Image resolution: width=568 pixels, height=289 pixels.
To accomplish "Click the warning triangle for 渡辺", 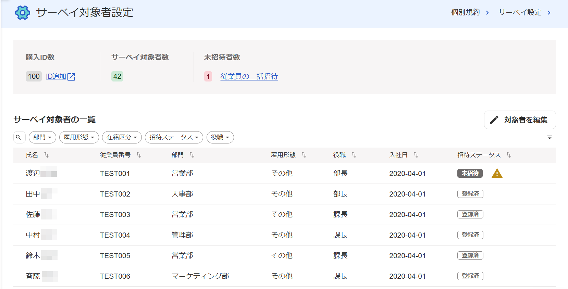I will click(x=497, y=174).
